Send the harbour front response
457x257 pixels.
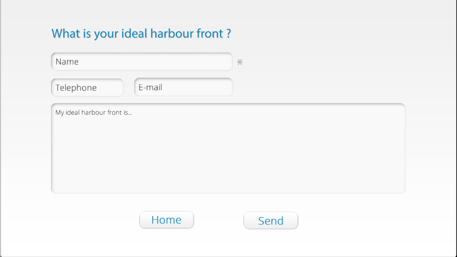pos(270,220)
